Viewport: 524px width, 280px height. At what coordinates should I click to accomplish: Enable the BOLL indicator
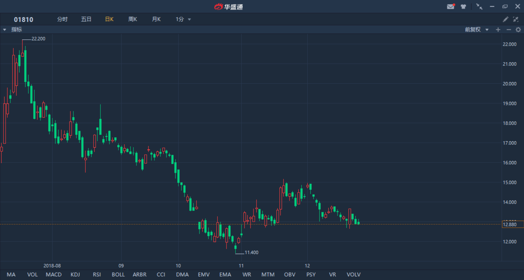tap(118, 275)
